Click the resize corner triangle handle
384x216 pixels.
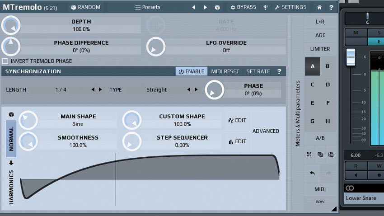point(334,209)
